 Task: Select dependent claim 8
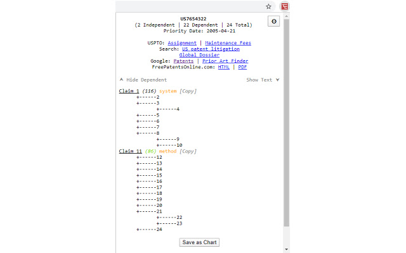(158, 133)
